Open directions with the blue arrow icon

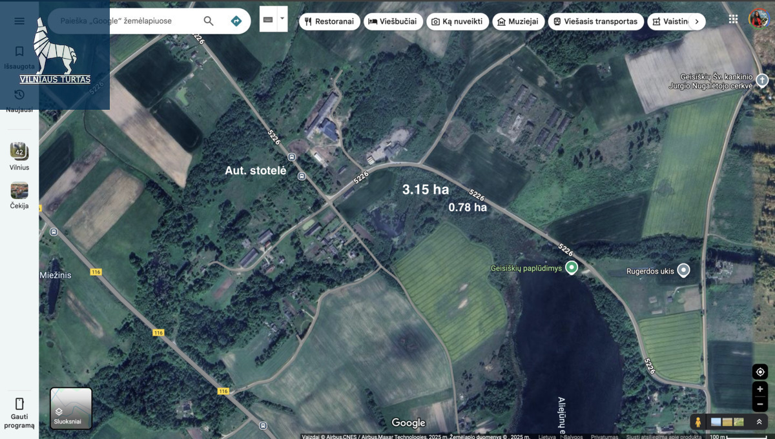click(236, 21)
